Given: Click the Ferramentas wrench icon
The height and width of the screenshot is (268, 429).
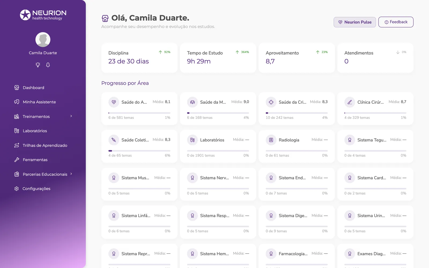Looking at the screenshot, I should point(17,160).
